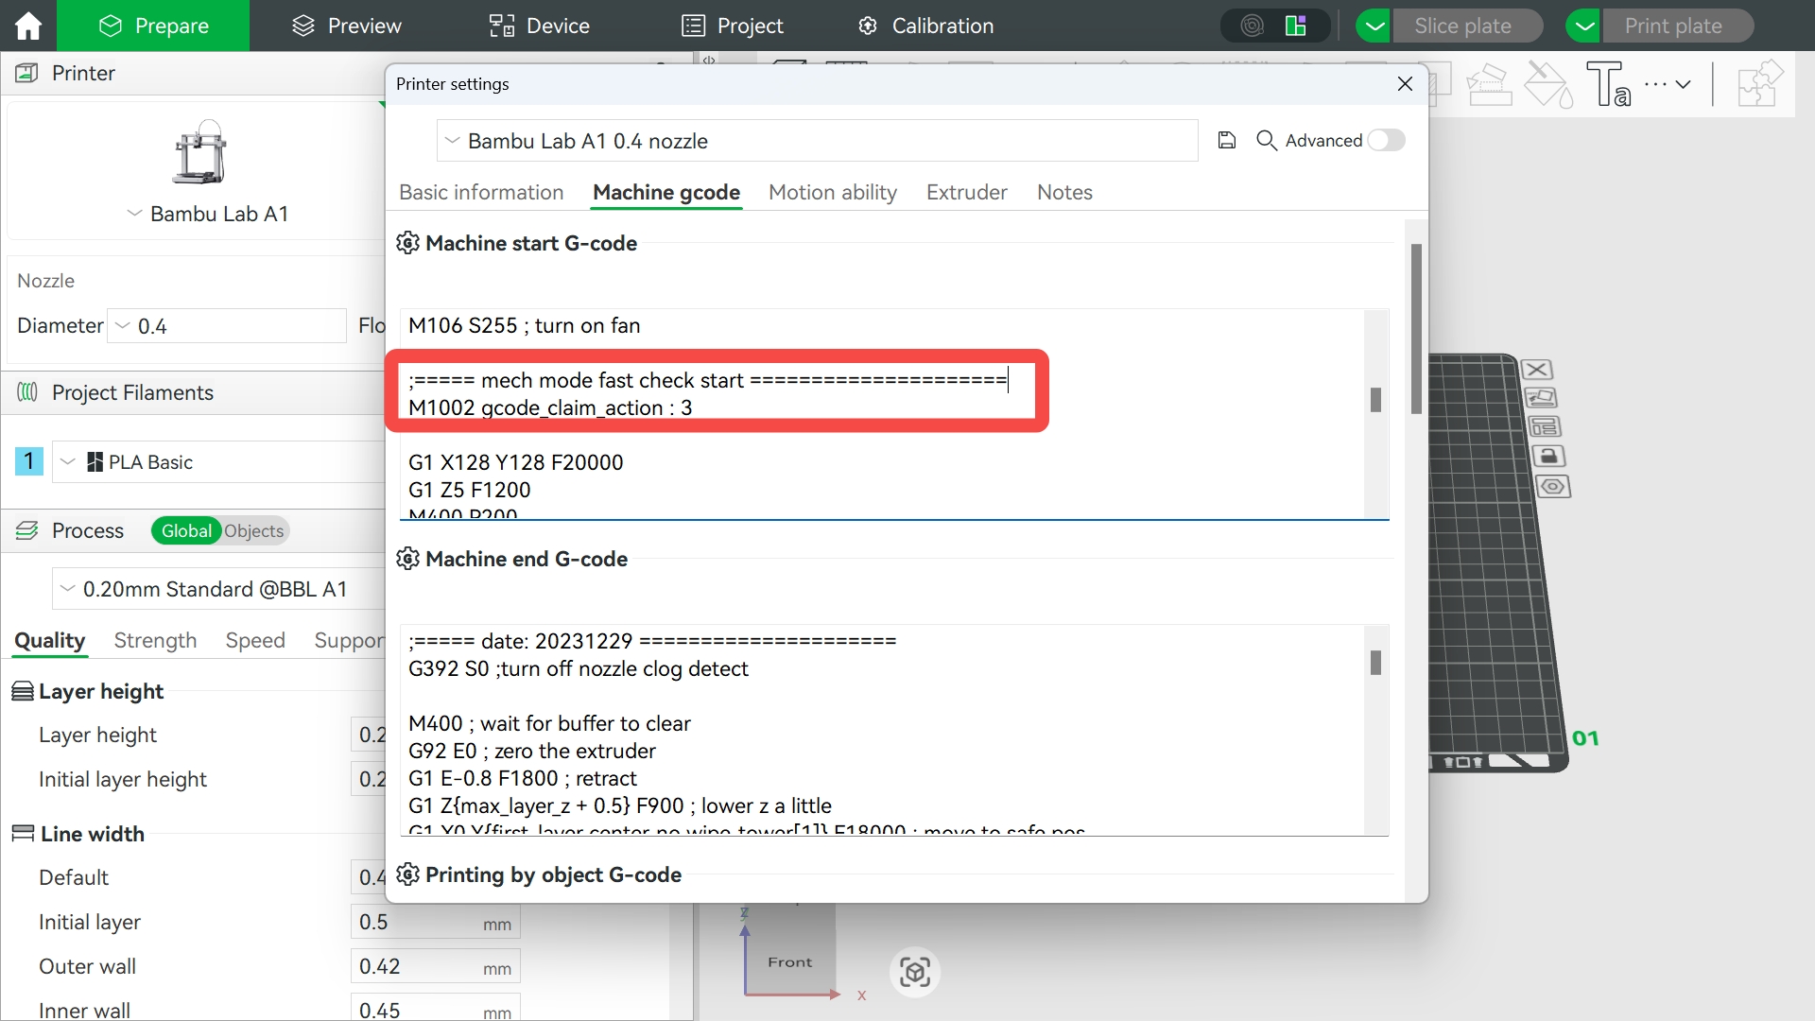This screenshot has height=1021, width=1815.
Task: Open the Strength process tab
Action: click(x=155, y=640)
